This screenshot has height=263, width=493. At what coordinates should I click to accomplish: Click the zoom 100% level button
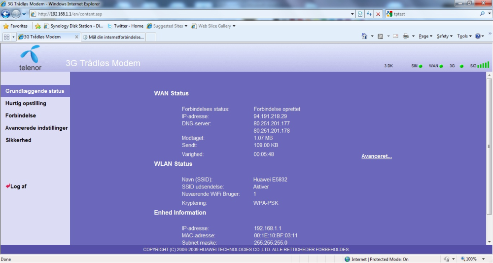(x=469, y=259)
